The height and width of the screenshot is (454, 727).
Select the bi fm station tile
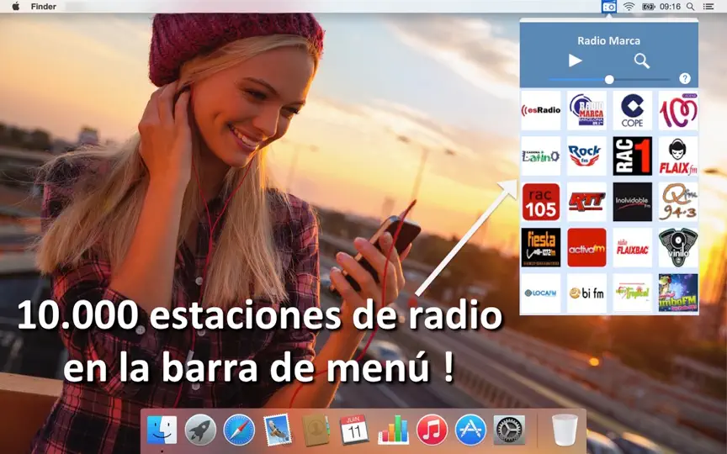point(586,293)
